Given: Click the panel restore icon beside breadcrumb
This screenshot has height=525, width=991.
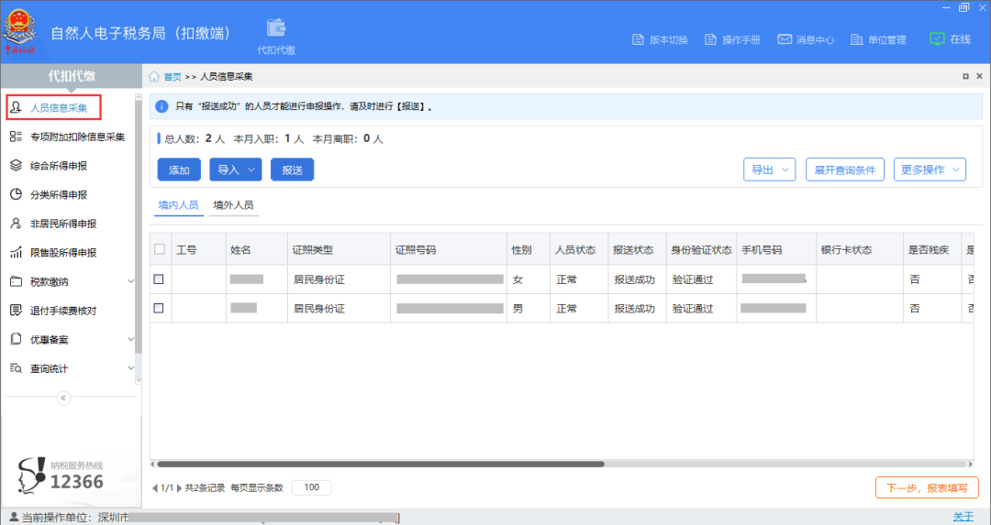Looking at the screenshot, I should (x=965, y=76).
